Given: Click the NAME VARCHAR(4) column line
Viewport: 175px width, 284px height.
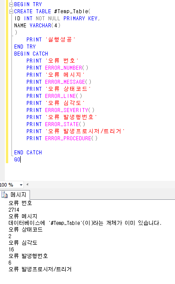Looking at the screenshot, I should point(37,26).
